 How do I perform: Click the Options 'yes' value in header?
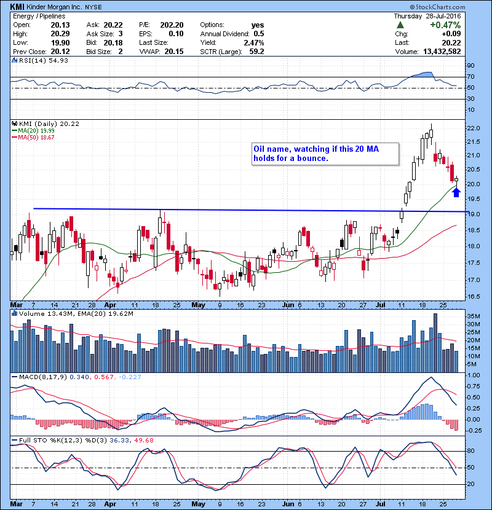pyautogui.click(x=258, y=25)
